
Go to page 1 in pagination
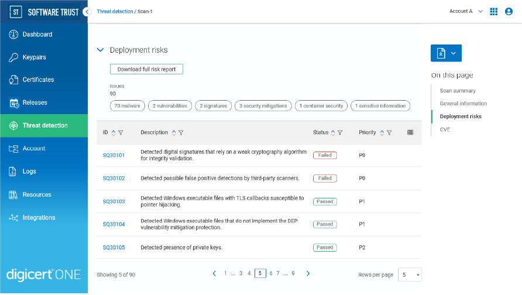click(225, 274)
